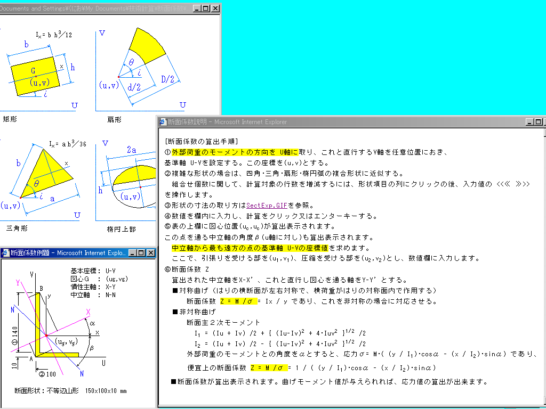Click the IE icon in 断面係数説明 title bar

[163, 122]
